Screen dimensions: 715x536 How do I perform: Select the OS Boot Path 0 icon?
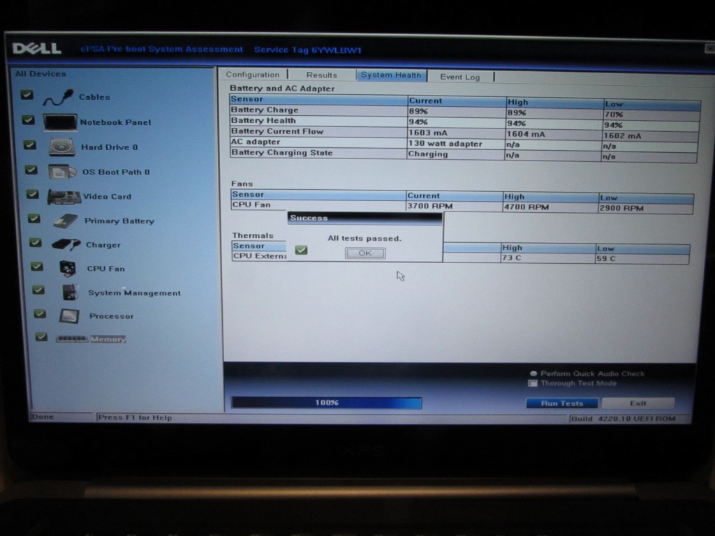coord(62,172)
